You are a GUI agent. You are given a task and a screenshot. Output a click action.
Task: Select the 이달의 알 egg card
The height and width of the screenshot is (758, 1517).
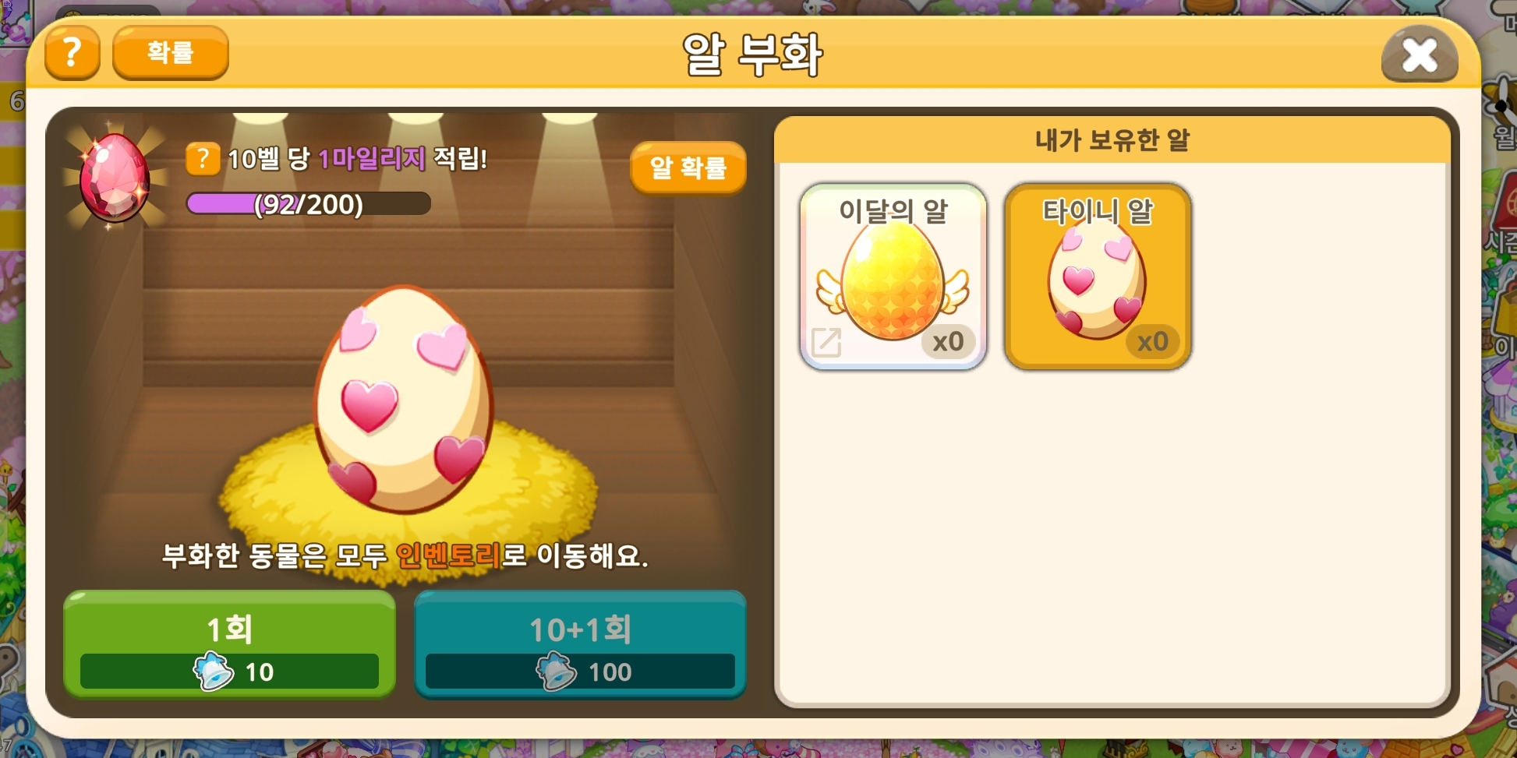tap(893, 277)
